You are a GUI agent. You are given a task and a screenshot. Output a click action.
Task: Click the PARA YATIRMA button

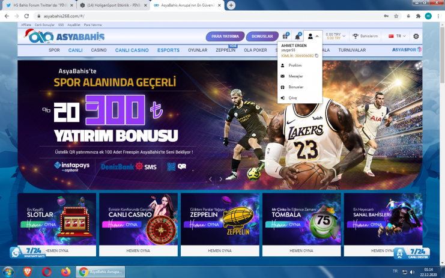pyautogui.click(x=225, y=36)
